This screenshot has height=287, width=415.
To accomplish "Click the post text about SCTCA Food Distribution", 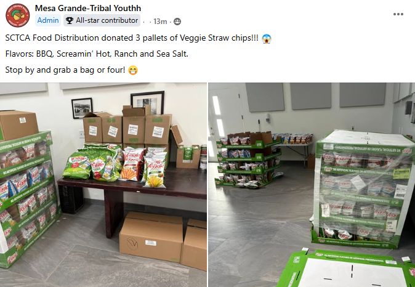I will 132,38.
